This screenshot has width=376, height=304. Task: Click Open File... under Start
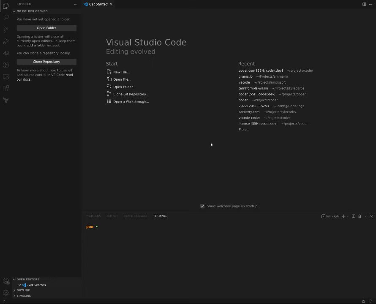(x=122, y=79)
